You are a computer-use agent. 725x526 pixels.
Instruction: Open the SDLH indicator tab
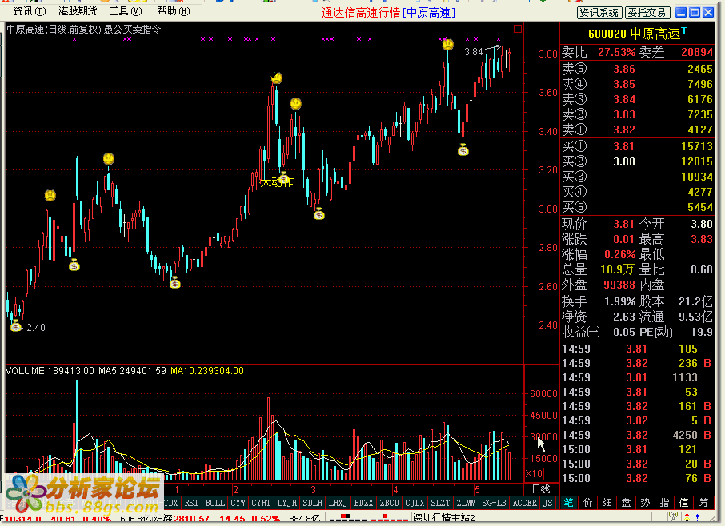313,503
